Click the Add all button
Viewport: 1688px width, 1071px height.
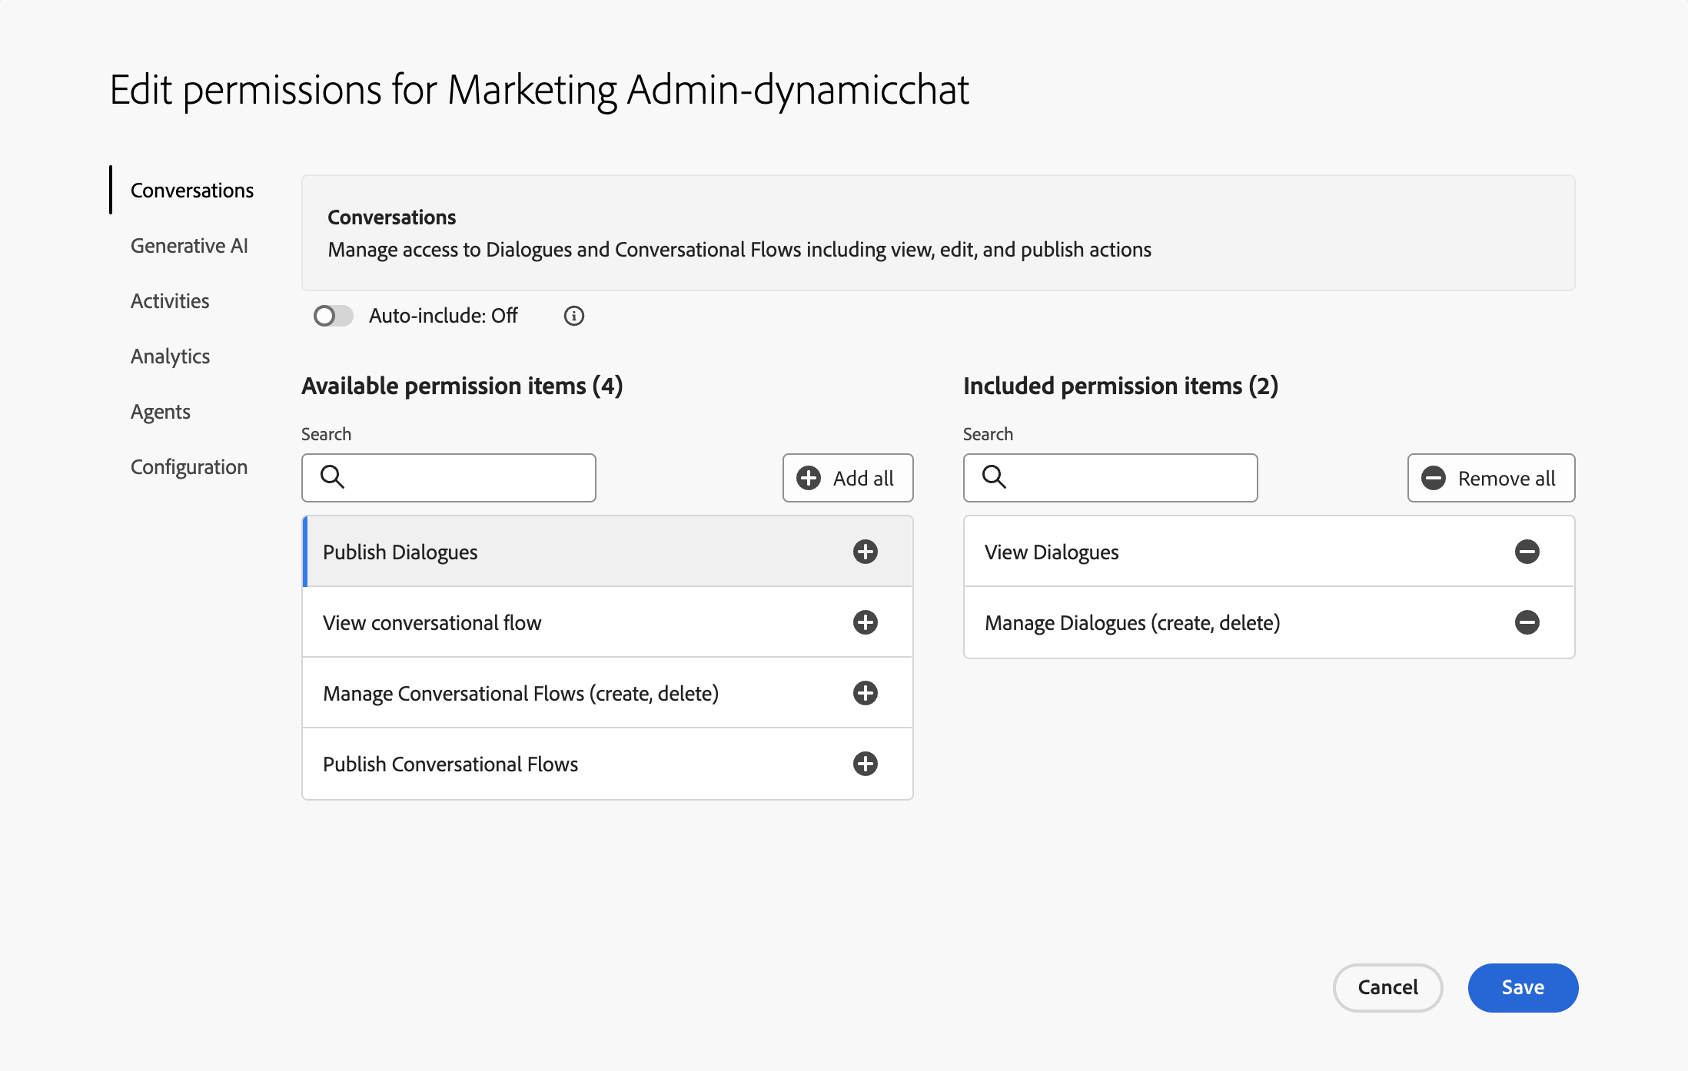click(x=847, y=478)
